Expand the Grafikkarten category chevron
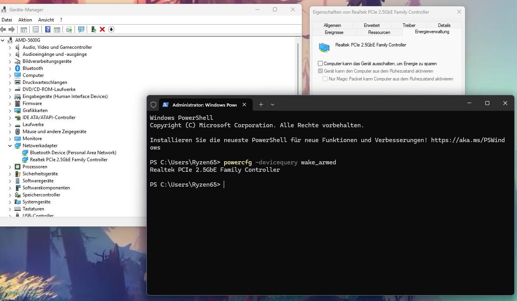Viewport: 517px width, 301px height. pos(10,110)
